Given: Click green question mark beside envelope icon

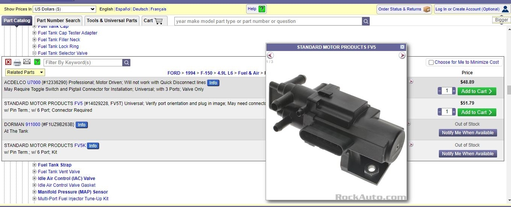Looking at the screenshot, I should click(37, 62).
